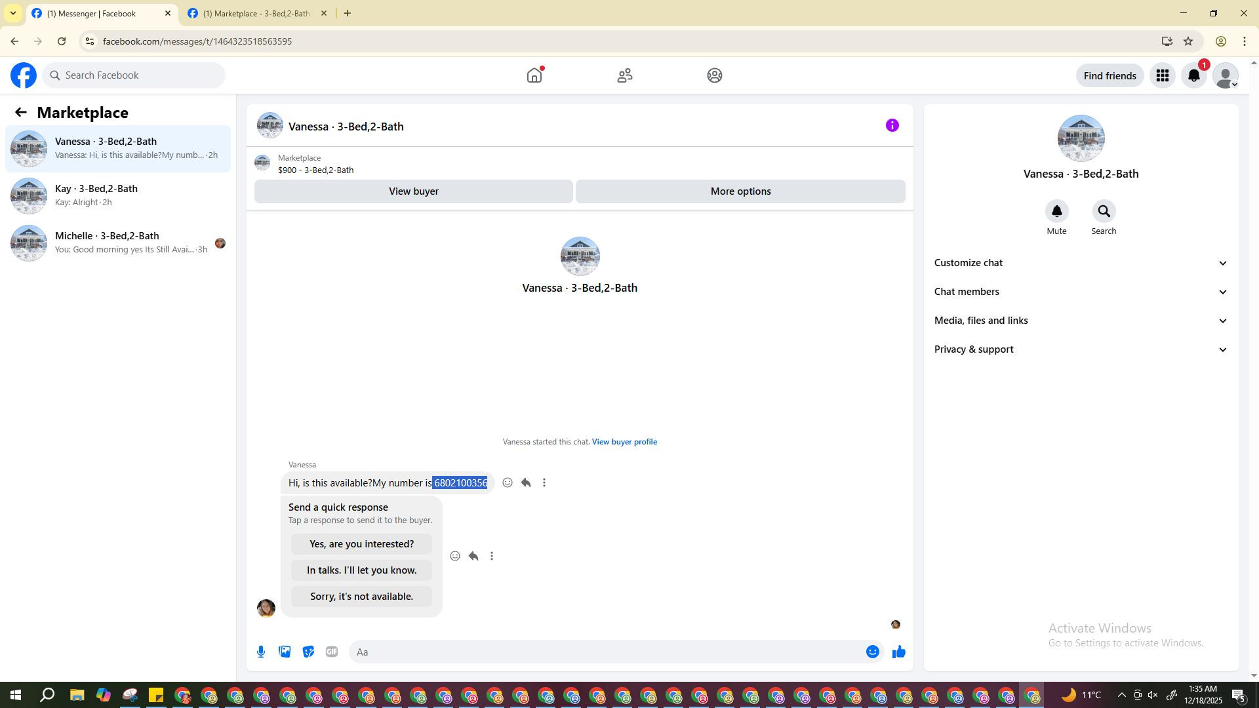Viewport: 1259px width, 708px height.
Task: Expand the Chat members section
Action: tap(1080, 292)
